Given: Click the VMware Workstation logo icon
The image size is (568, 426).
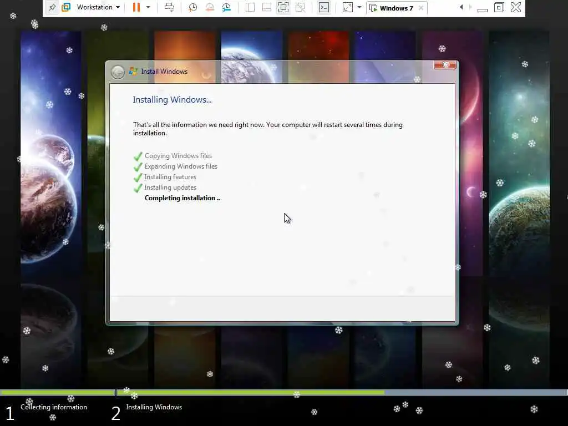Looking at the screenshot, I should pyautogui.click(x=66, y=7).
